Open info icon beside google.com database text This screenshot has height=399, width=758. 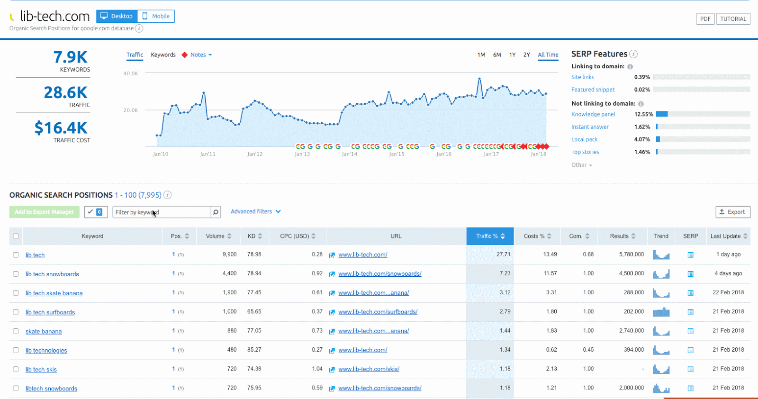tap(139, 28)
